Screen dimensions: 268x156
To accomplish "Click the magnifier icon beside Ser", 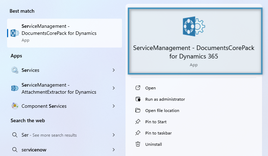I will click(15, 135).
